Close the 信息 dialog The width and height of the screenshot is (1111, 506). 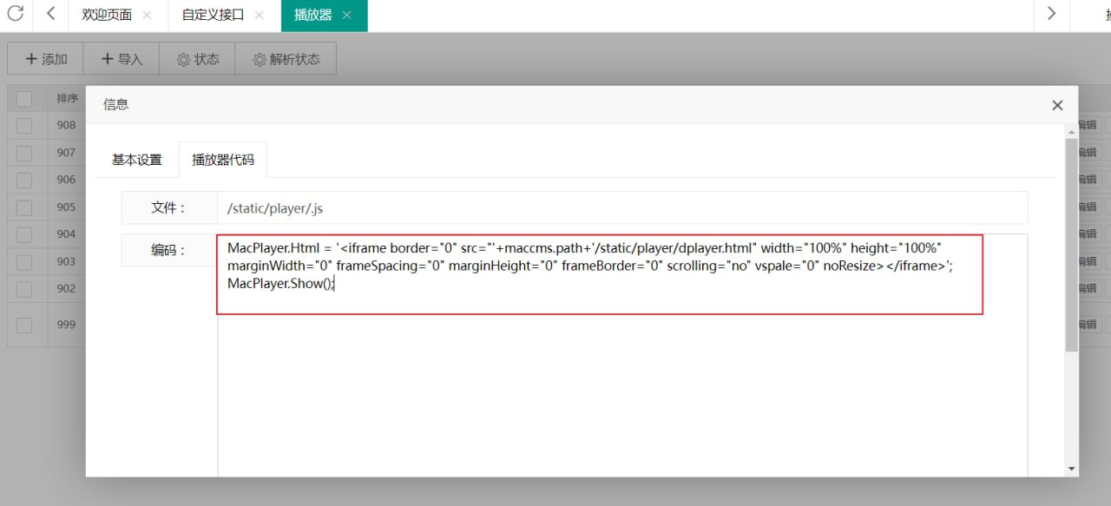coord(1056,105)
